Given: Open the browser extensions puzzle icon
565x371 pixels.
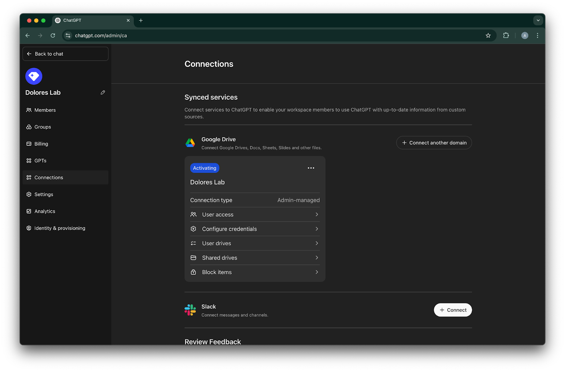Looking at the screenshot, I should point(506,36).
